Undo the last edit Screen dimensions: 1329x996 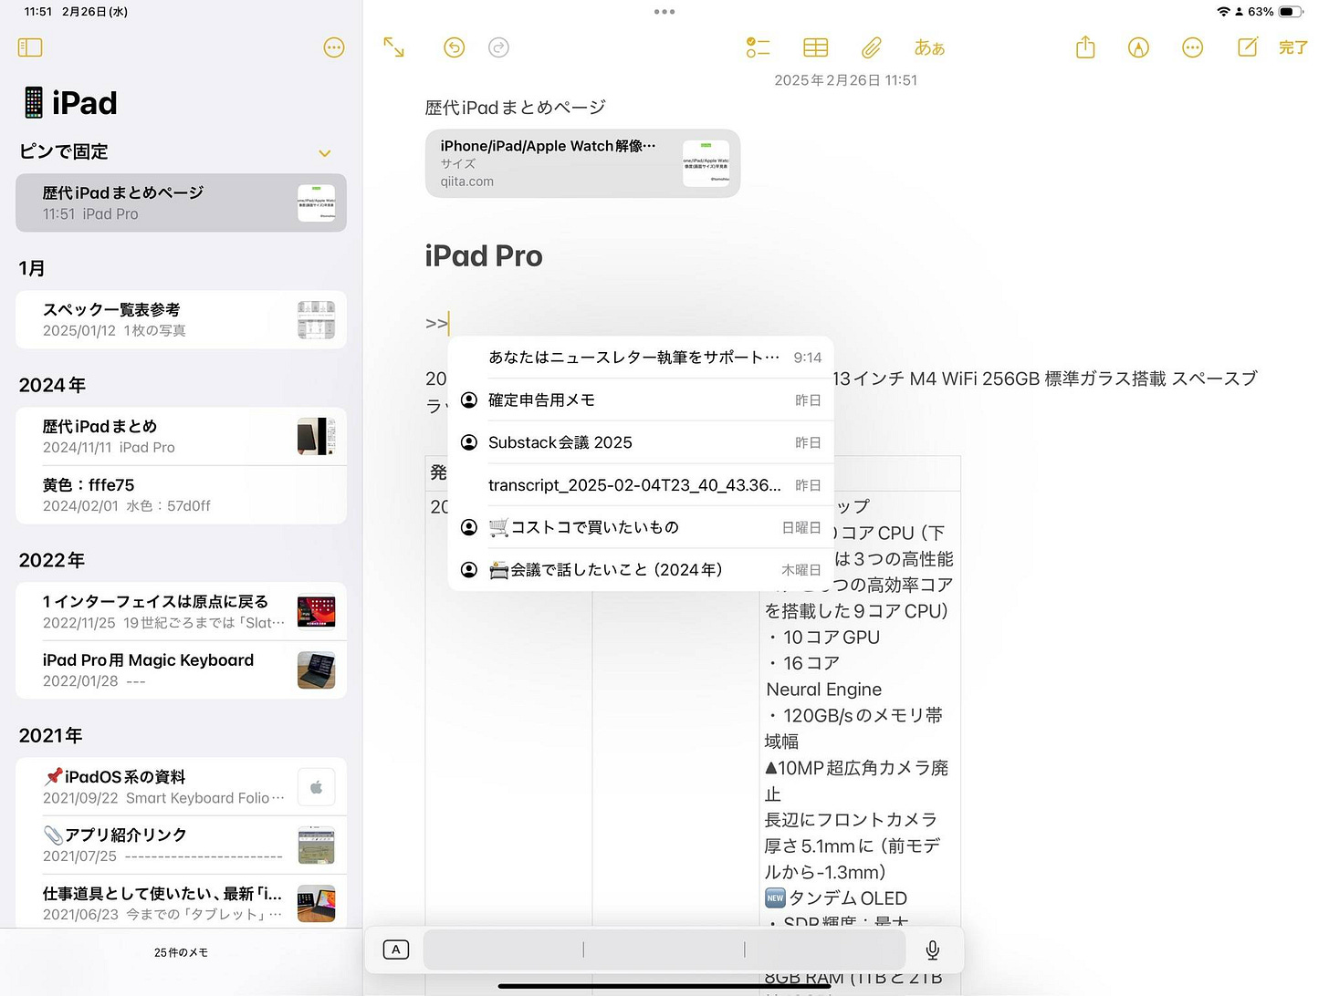point(454,47)
